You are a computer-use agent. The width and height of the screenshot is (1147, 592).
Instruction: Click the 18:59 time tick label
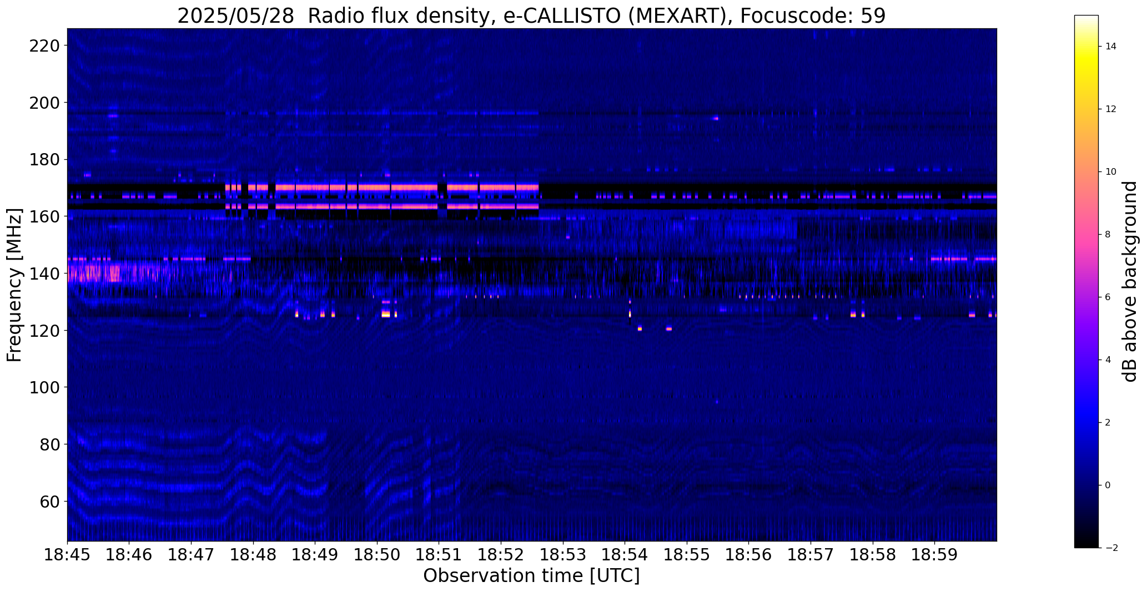(935, 555)
